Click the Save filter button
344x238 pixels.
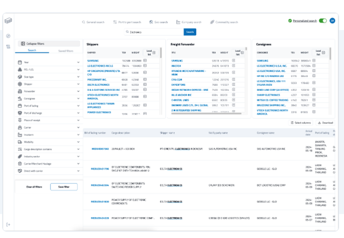pyautogui.click(x=64, y=187)
